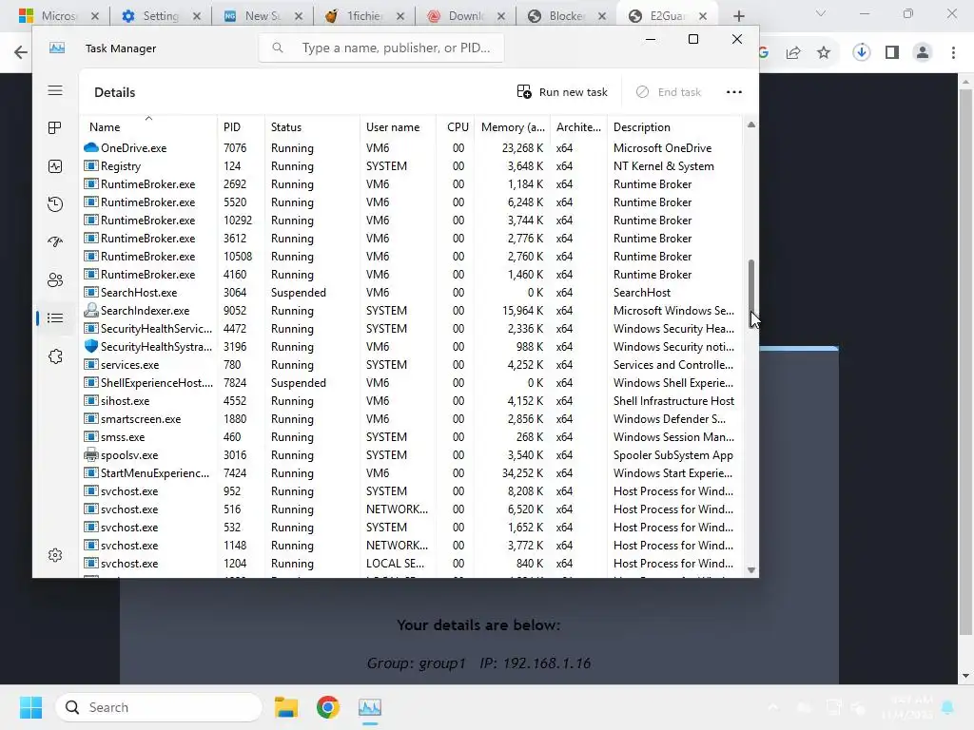974x730 pixels.
Task: Switch to the Microsoft tab in Chrome
Action: pos(58,16)
